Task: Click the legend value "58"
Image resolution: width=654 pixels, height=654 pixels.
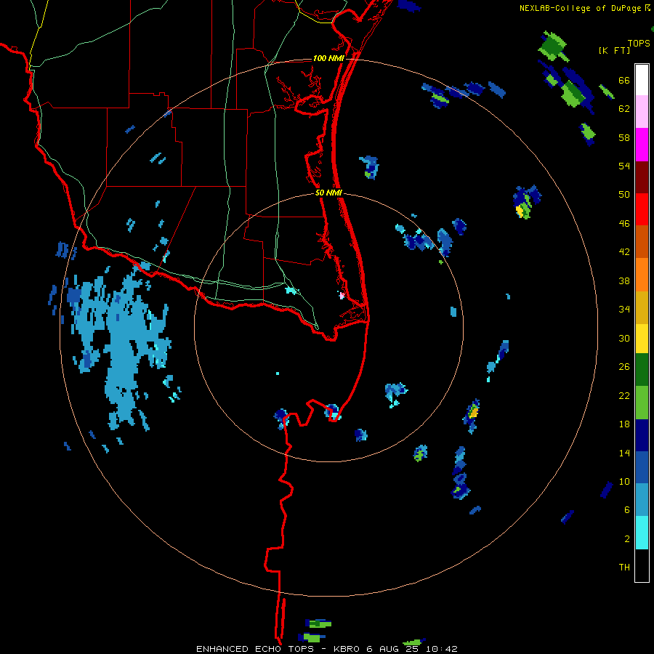Action: coord(624,137)
